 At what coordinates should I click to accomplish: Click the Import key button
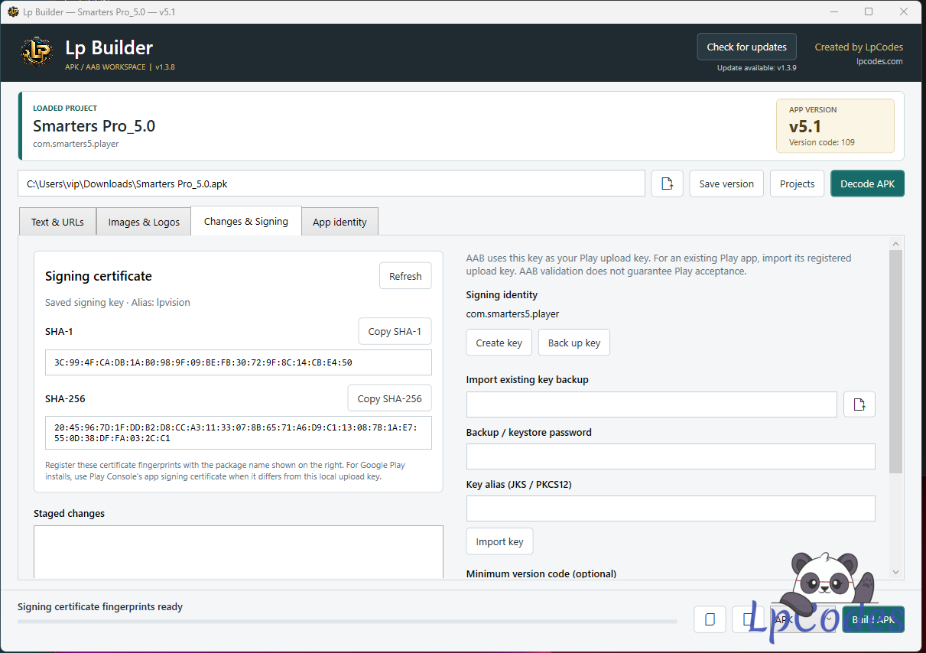[499, 541]
